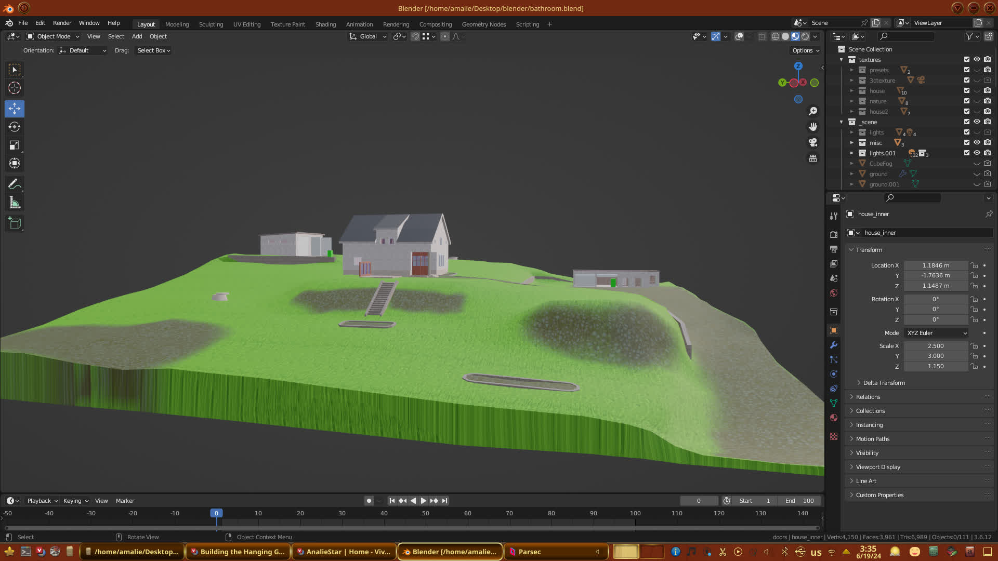Select the Rotate tool in toolbar
This screenshot has width=998, height=561.
(x=15, y=127)
